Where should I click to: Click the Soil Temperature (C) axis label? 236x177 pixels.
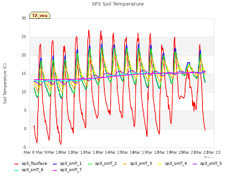tap(5, 84)
